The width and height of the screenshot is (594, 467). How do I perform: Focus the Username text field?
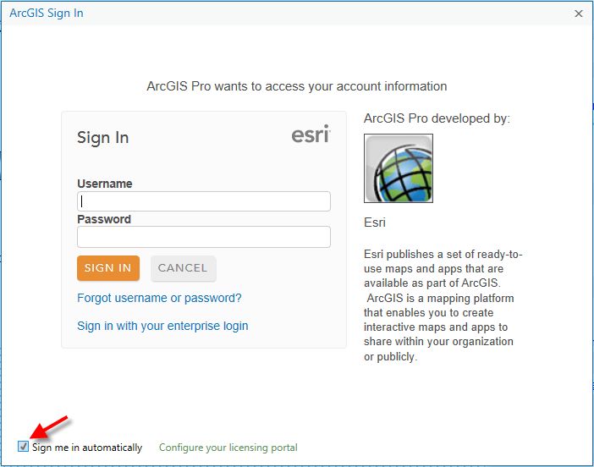point(204,201)
